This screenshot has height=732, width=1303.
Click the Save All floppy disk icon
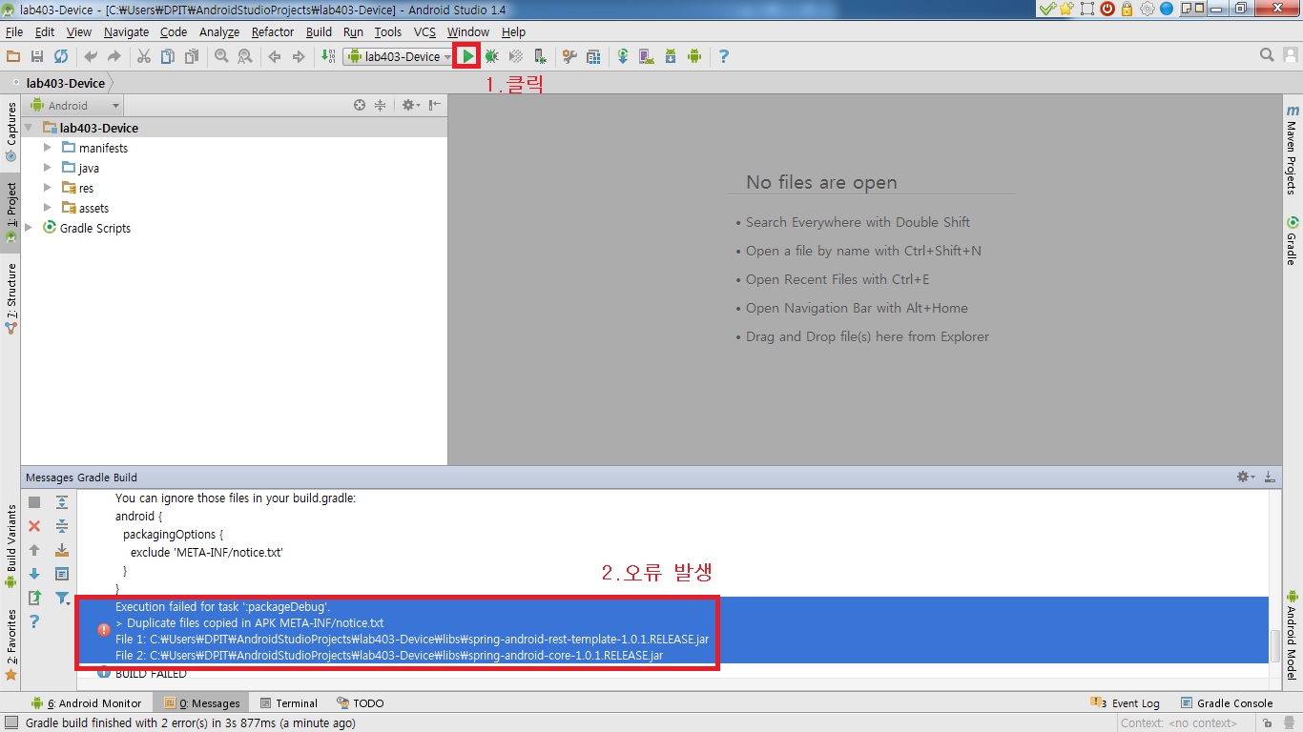pos(37,56)
